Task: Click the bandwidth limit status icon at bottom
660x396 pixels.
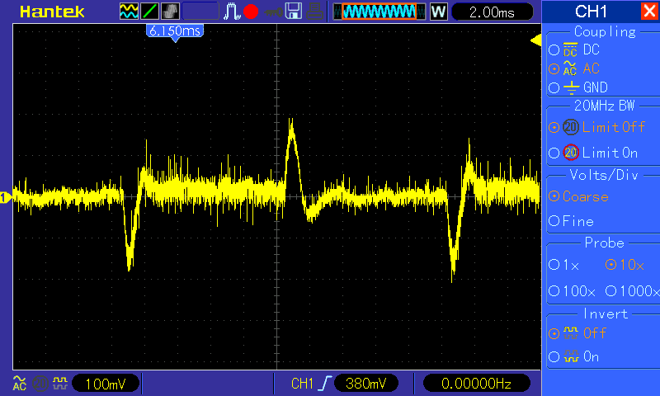Action: [40, 384]
